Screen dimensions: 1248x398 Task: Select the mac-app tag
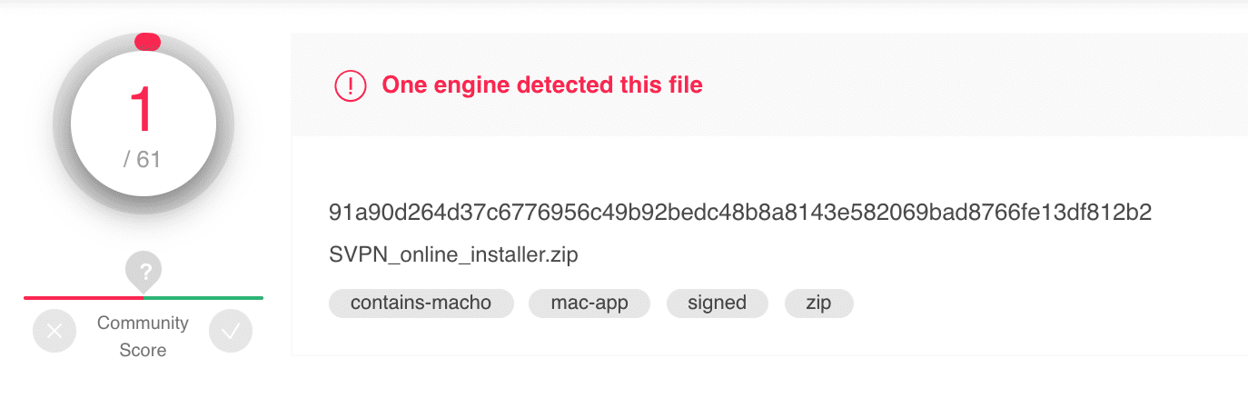589,303
